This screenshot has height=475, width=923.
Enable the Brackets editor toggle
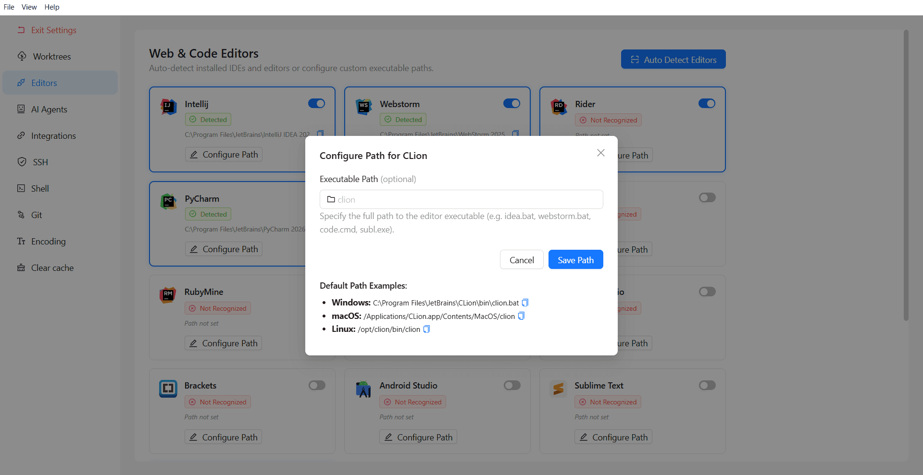click(317, 385)
